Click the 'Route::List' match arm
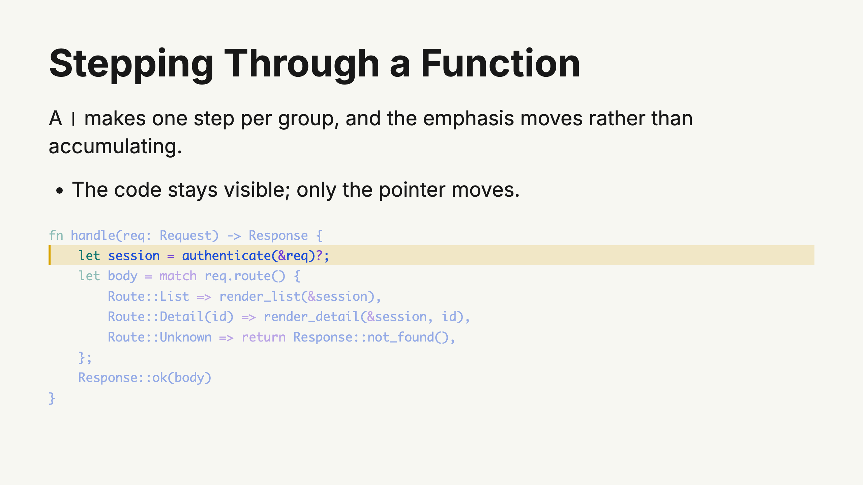 coord(148,296)
